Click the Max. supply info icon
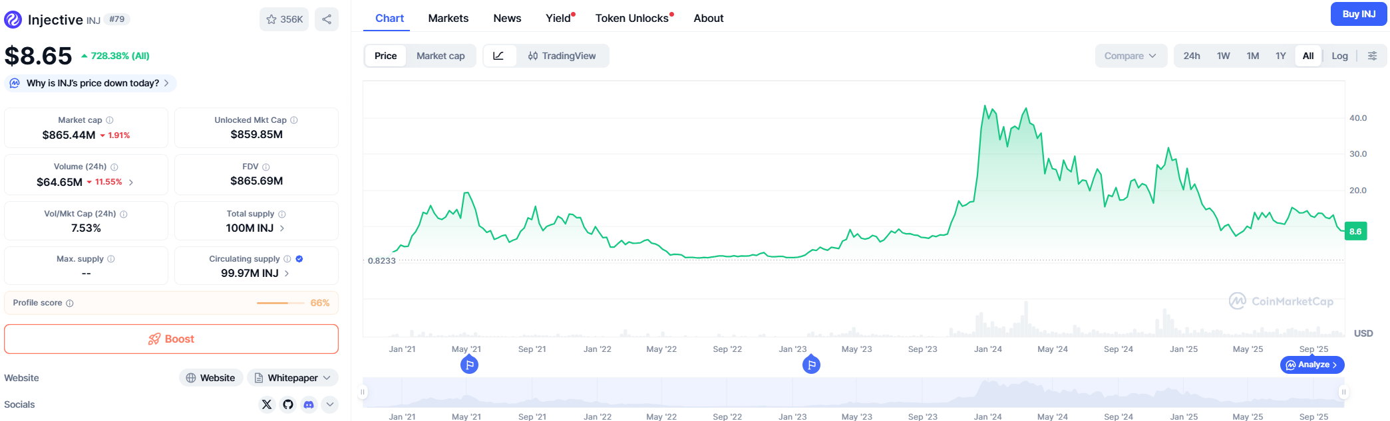 coord(111,259)
